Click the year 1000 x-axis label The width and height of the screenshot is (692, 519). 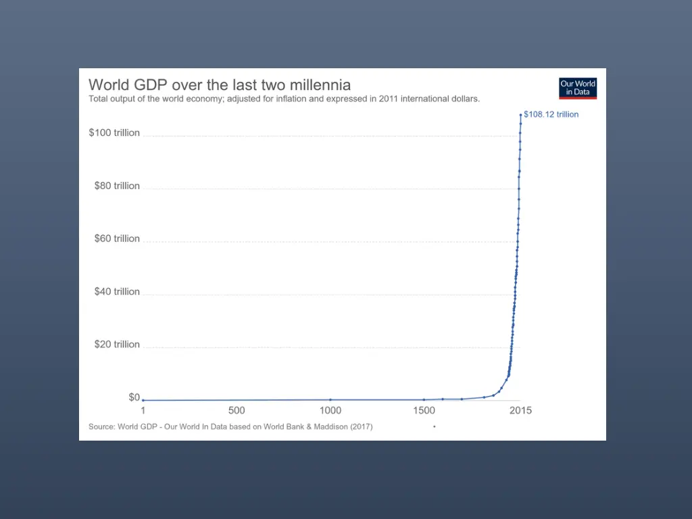click(330, 410)
